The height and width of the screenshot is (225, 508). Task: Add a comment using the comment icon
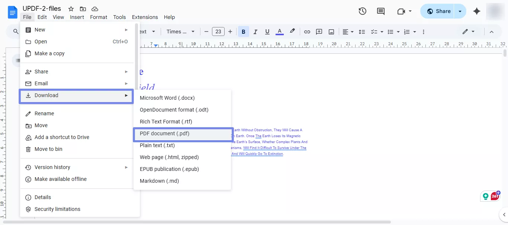pyautogui.click(x=319, y=32)
